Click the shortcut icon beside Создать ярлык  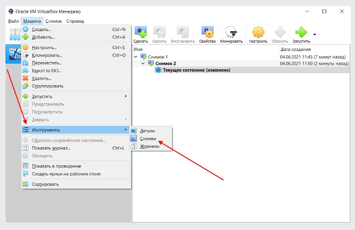26,174
